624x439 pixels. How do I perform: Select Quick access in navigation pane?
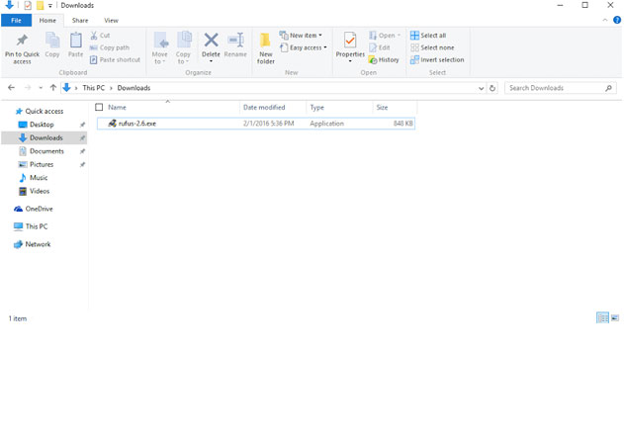pos(44,111)
